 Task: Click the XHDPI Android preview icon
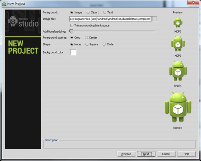click(x=178, y=71)
